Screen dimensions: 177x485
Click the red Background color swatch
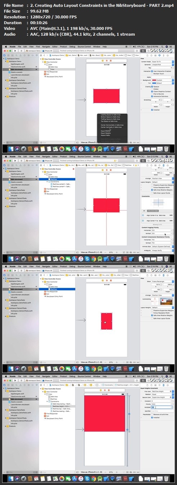pyautogui.click(x=154, y=80)
